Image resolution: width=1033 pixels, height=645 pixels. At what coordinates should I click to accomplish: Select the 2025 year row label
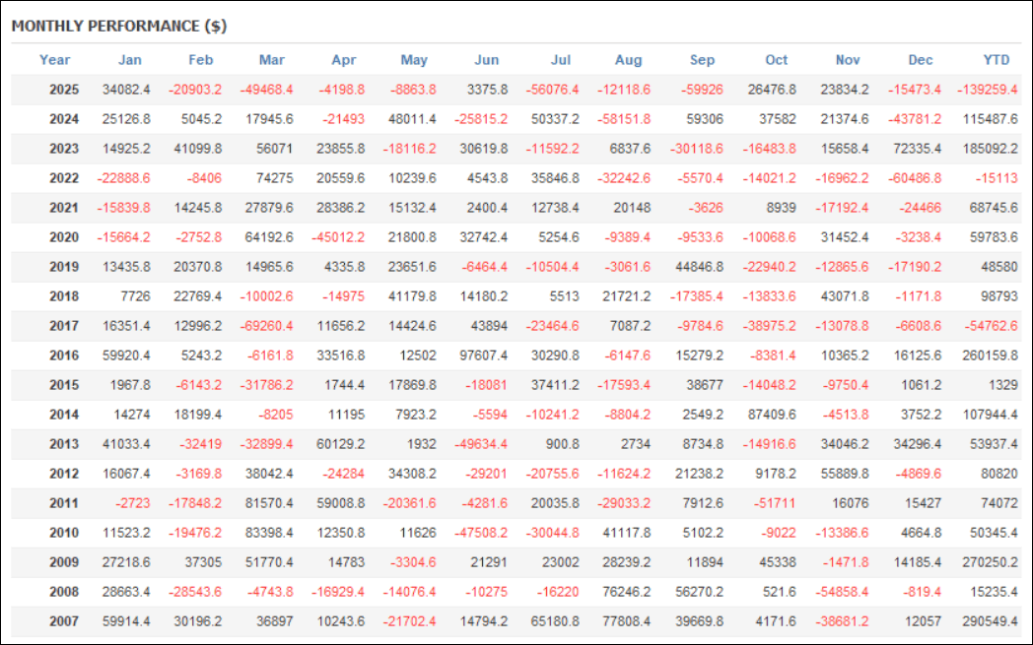coord(64,90)
